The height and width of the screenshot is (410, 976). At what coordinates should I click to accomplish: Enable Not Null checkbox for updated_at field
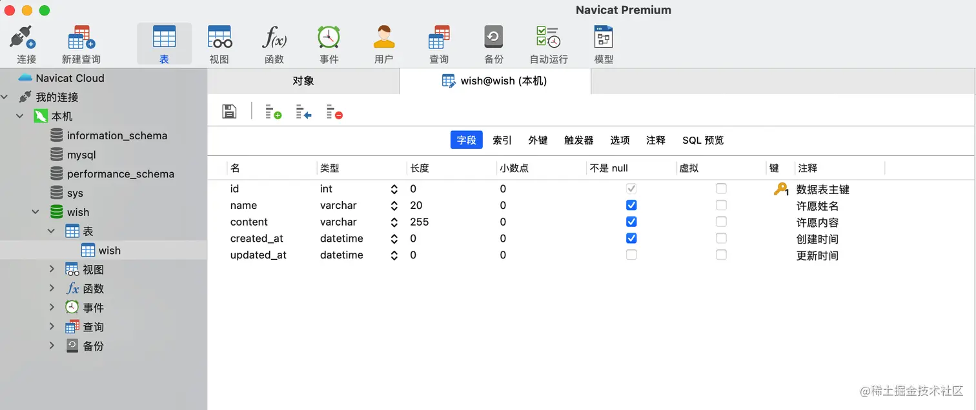tap(631, 255)
